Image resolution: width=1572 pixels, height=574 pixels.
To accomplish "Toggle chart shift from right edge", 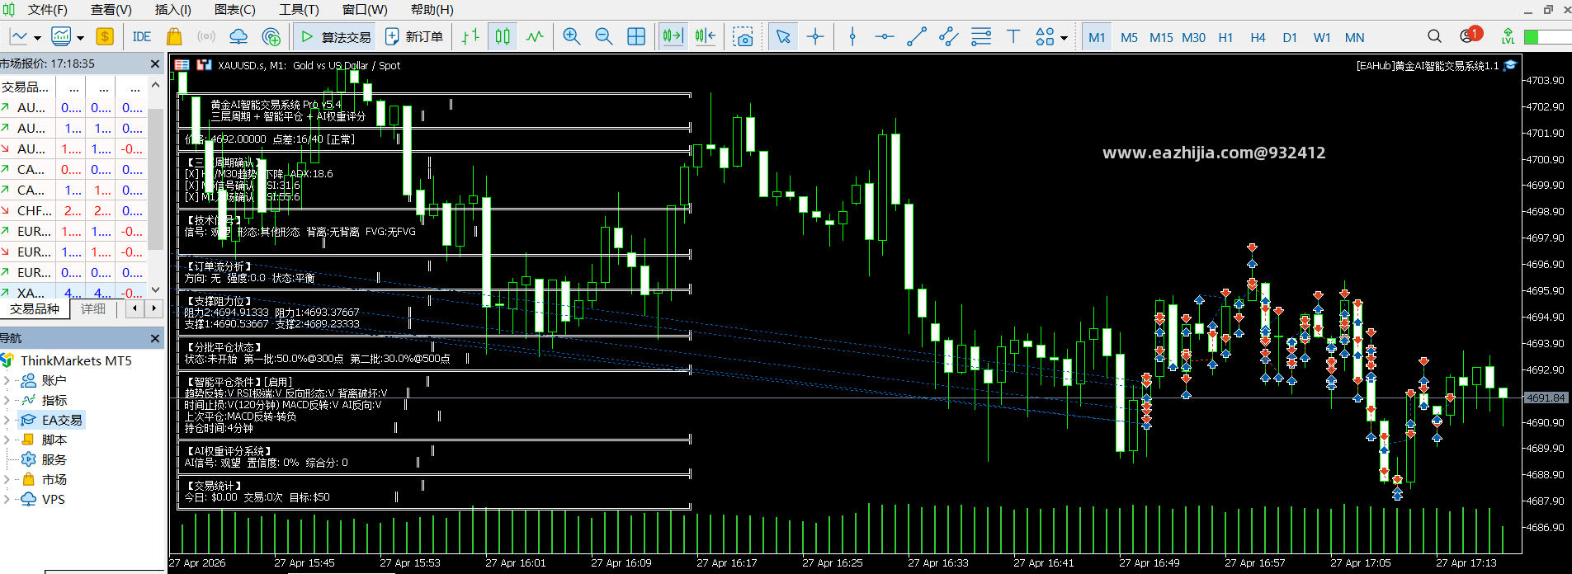I will pos(706,36).
